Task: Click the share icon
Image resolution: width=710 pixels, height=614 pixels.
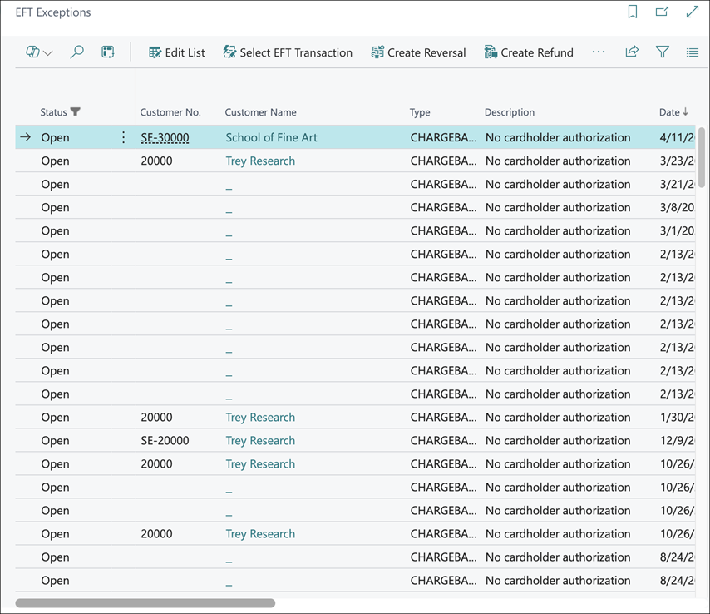Action: click(x=632, y=52)
